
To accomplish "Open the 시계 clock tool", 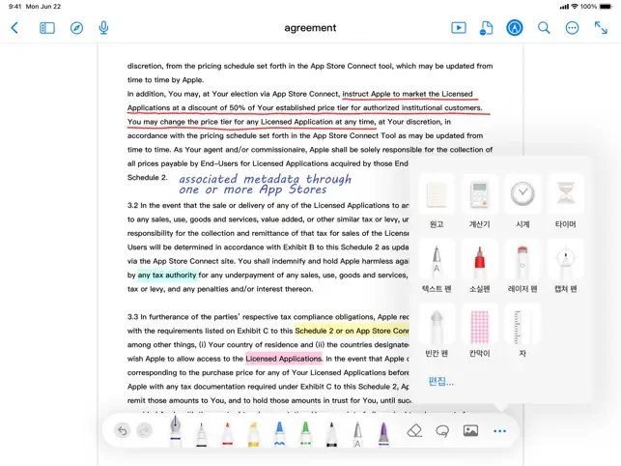I will 522,202.
